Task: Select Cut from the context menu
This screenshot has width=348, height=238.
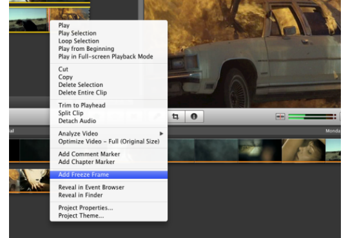Action: coord(108,69)
